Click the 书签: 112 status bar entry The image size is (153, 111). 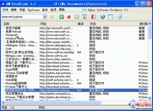point(8,108)
